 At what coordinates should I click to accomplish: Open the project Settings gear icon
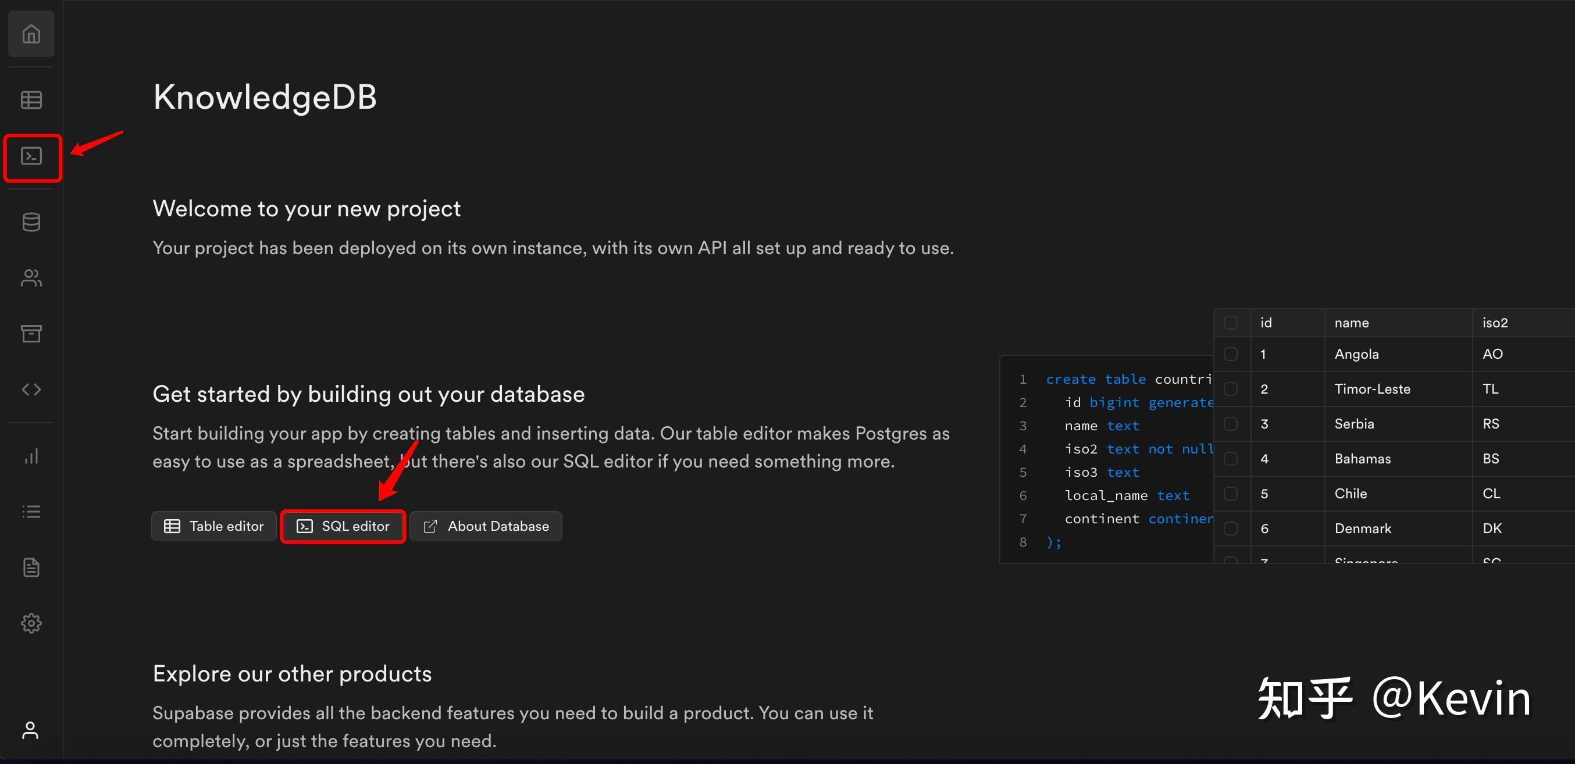tap(31, 623)
